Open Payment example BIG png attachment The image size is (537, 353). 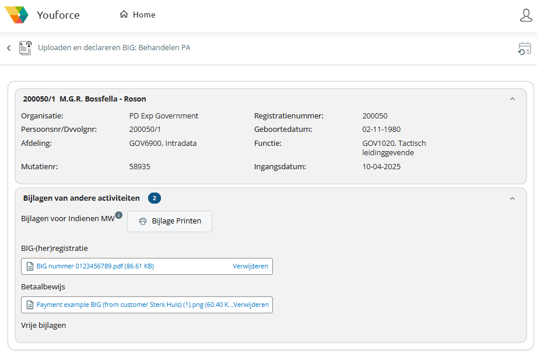134,305
